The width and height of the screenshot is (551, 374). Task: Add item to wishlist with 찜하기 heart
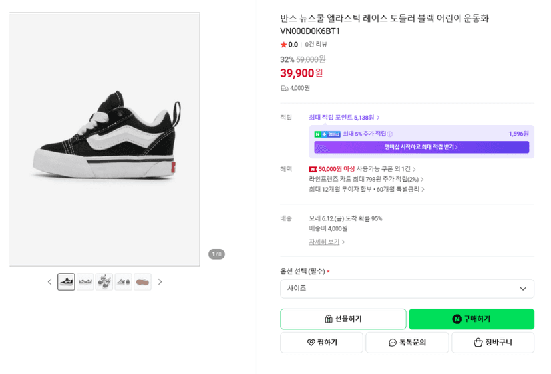point(321,342)
